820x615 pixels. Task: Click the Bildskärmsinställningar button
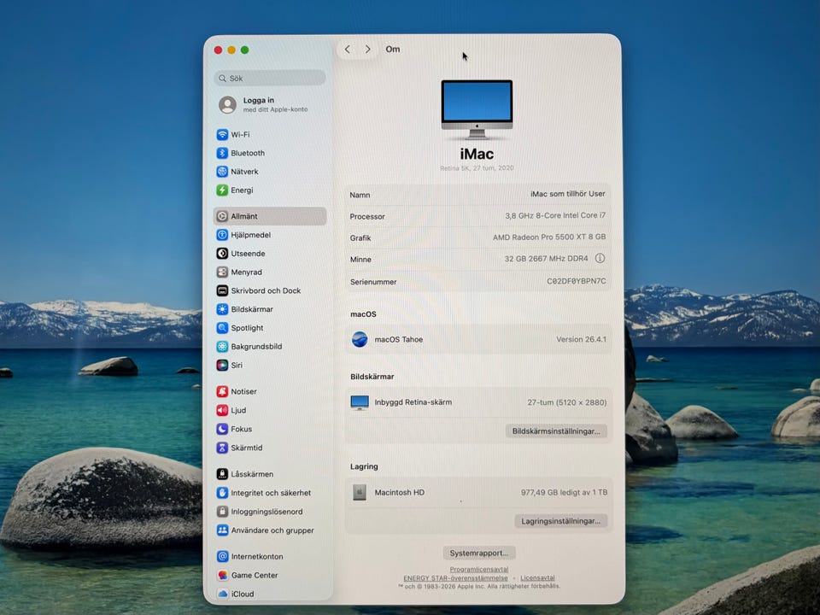[x=556, y=431]
